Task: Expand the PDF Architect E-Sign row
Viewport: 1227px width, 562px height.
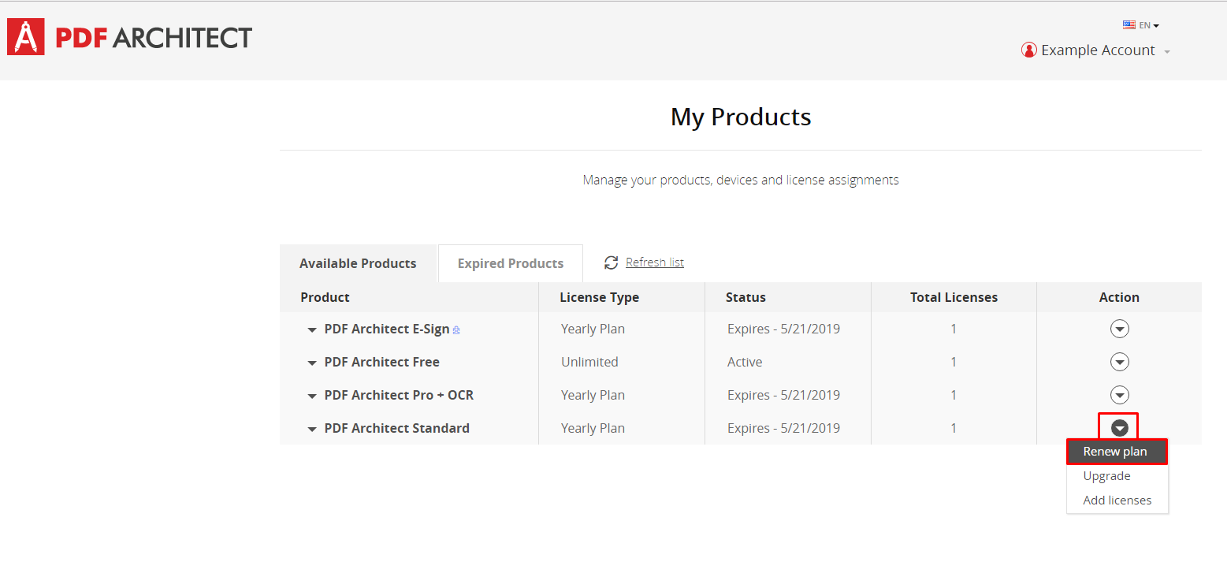Action: coord(313,329)
